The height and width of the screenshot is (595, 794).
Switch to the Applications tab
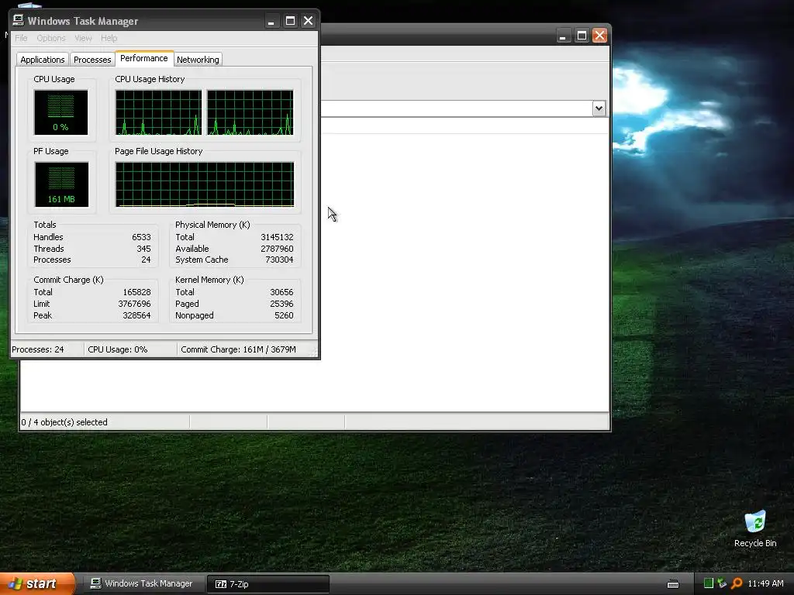click(x=43, y=60)
